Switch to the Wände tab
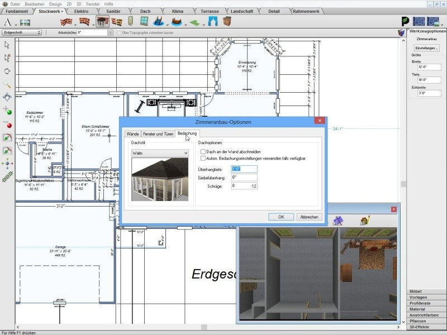 (x=132, y=134)
